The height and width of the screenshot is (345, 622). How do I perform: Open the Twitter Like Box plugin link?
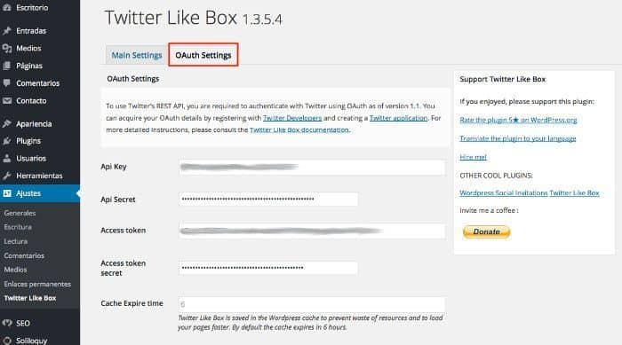(574, 193)
